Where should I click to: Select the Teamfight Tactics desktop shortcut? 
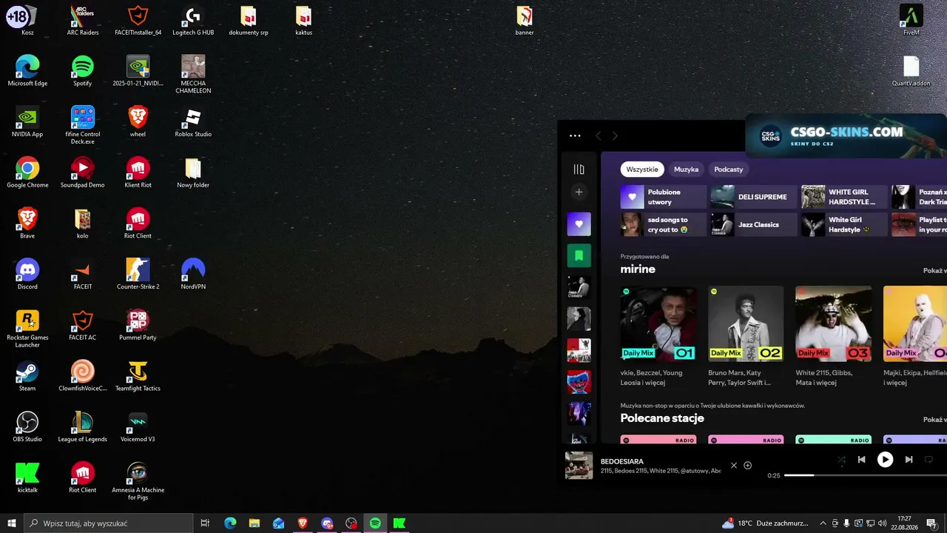138,376
